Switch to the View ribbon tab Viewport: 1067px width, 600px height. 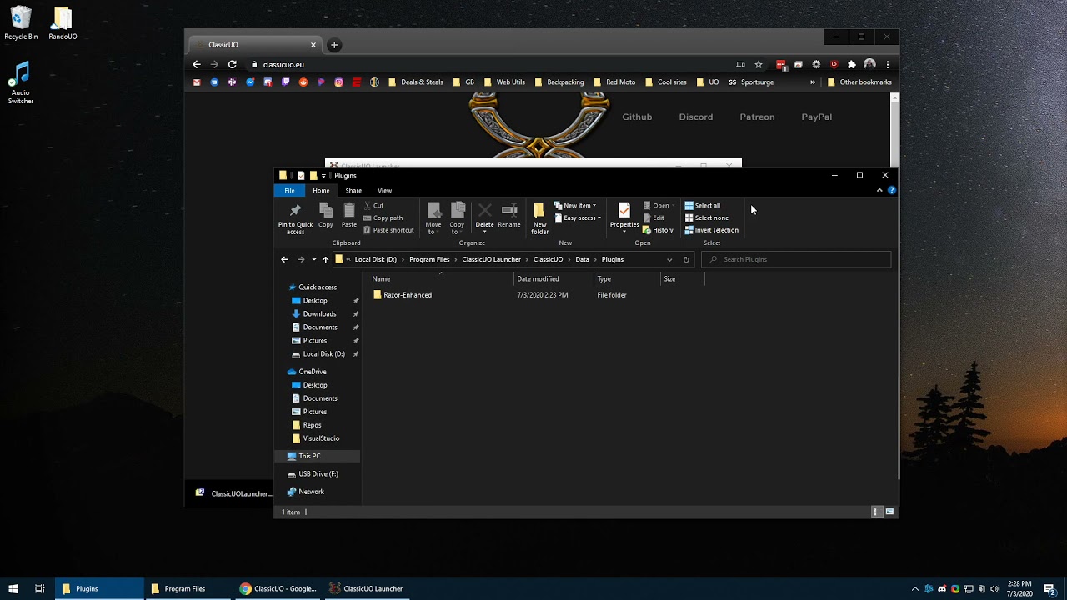384,190
